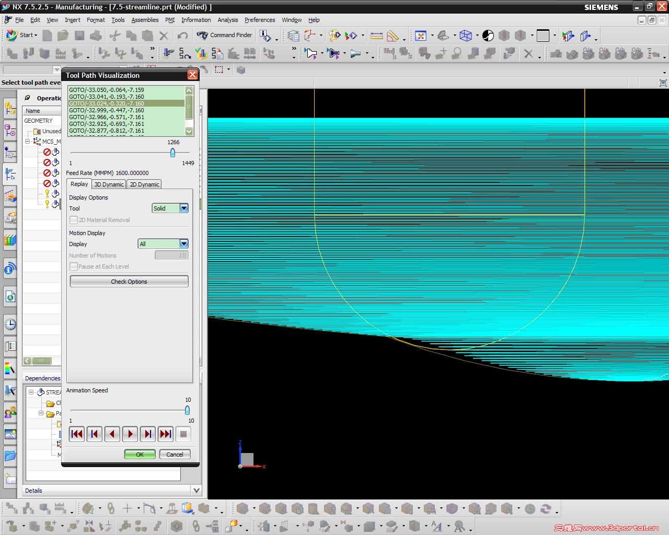Click the Generate Tool Path icon
The width and height of the screenshot is (669, 535).
(x=169, y=53)
